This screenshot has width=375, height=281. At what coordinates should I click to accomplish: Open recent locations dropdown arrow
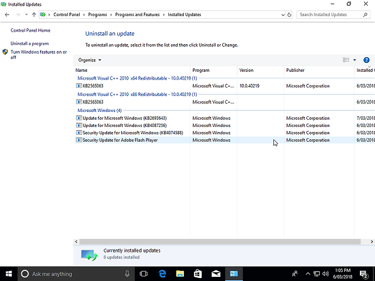27,15
